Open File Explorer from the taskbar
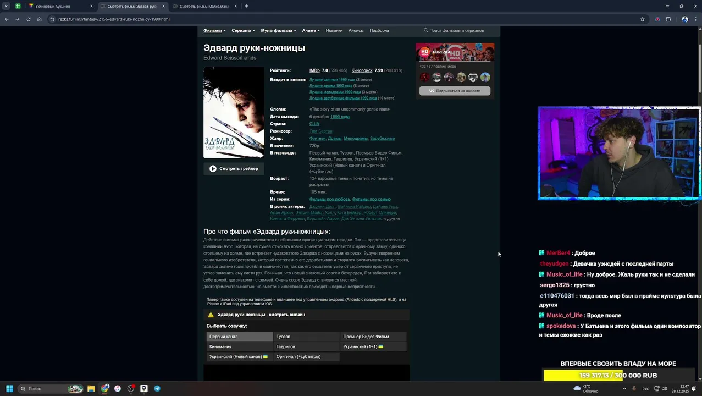The width and height of the screenshot is (702, 396). click(x=91, y=388)
